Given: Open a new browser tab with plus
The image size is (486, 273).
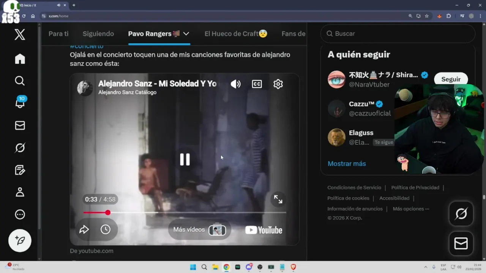Looking at the screenshot, I should pyautogui.click(x=74, y=5).
